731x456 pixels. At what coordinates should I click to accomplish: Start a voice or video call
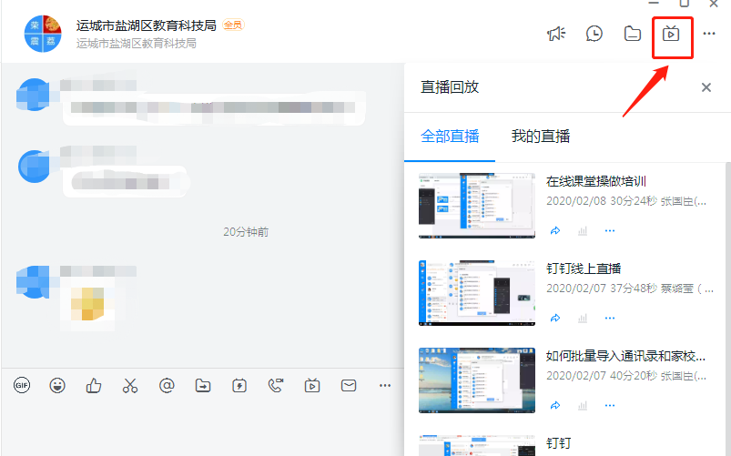pos(276,385)
